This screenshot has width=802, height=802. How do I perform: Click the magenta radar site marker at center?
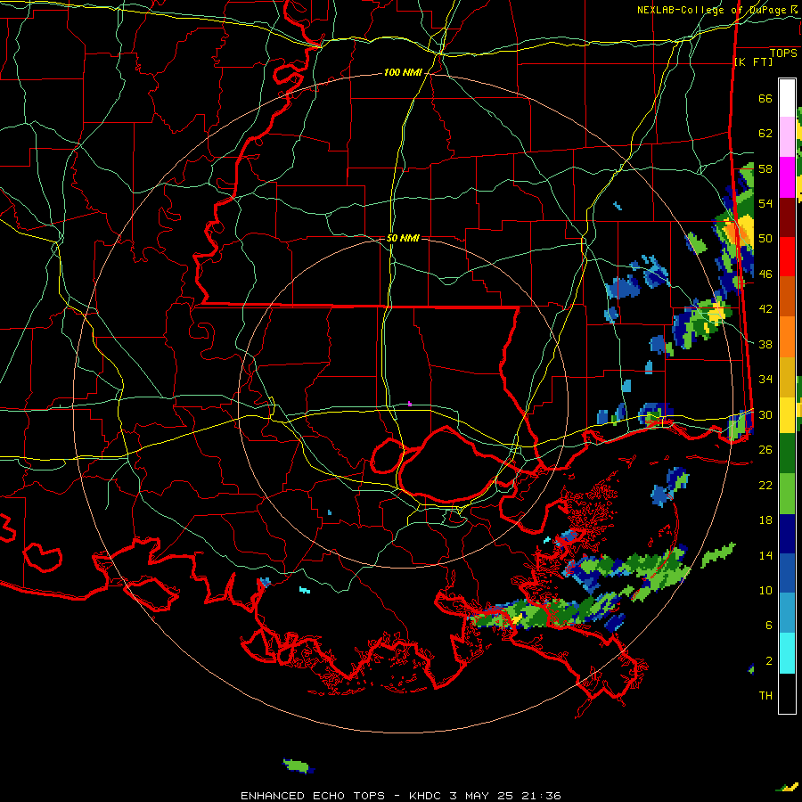click(410, 404)
